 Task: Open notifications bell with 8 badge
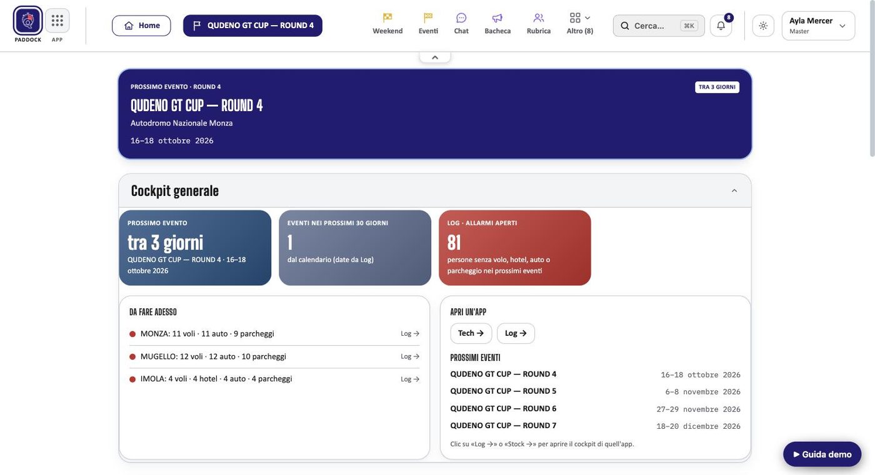(x=721, y=26)
